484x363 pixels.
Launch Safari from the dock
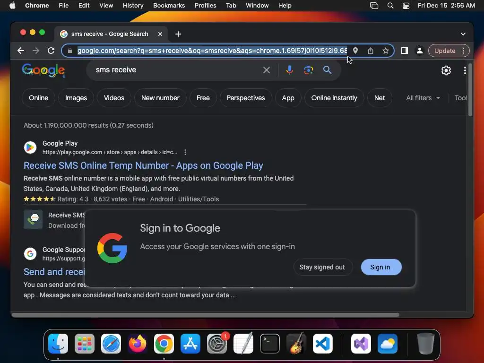111,344
